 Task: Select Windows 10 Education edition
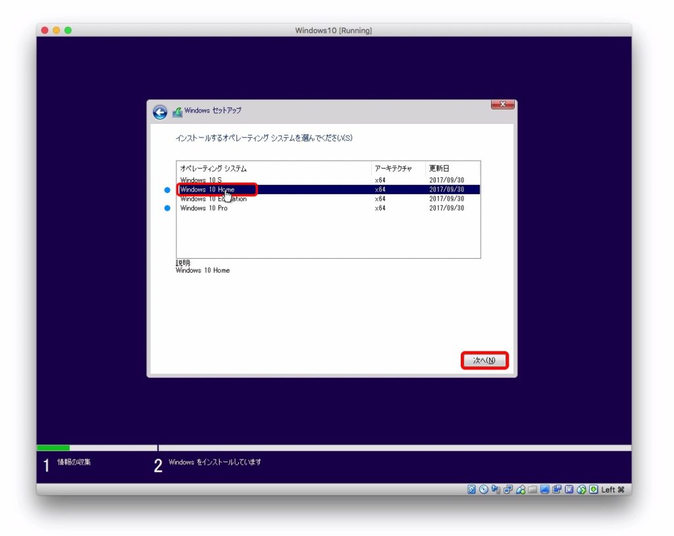(328, 199)
